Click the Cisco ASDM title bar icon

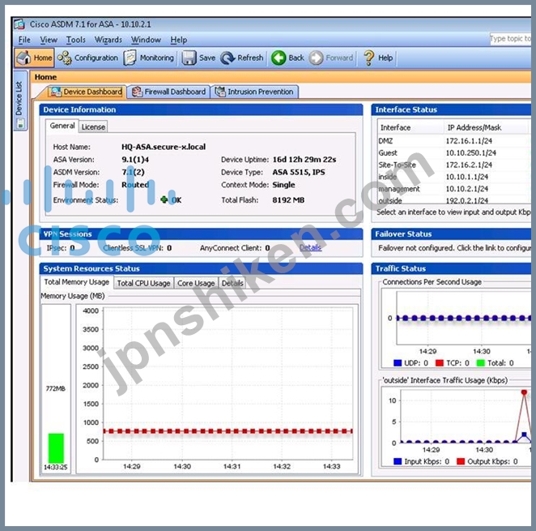click(x=19, y=24)
